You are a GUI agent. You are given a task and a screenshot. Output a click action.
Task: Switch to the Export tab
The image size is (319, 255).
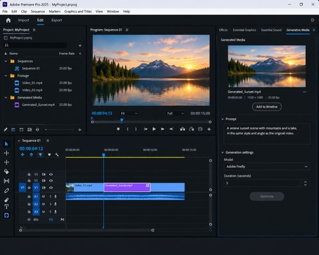pyautogui.click(x=57, y=20)
